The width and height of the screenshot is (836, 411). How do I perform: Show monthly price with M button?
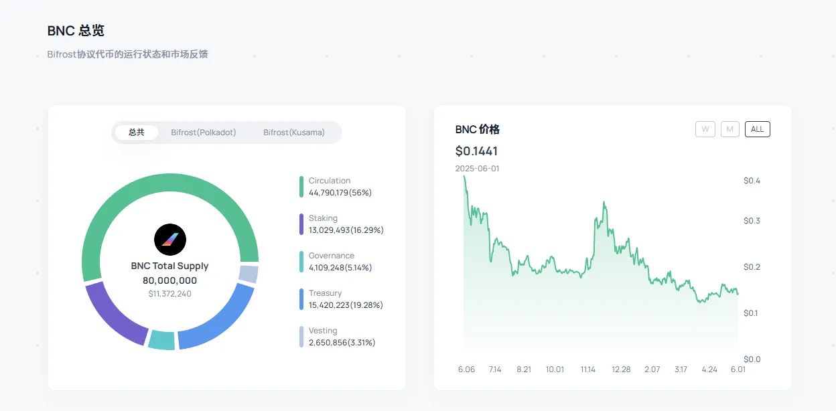[x=730, y=129]
